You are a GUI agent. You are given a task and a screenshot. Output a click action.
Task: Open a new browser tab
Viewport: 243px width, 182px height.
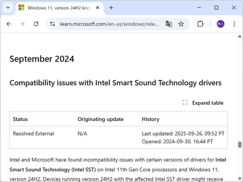tap(111, 8)
